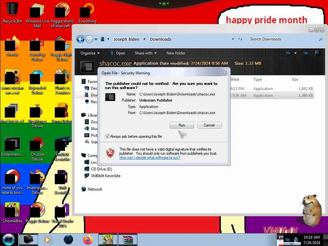Select the Plants vs Zombies desktop icon

point(62,82)
